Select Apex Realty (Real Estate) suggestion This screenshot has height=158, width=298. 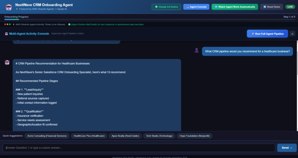(x=125, y=136)
